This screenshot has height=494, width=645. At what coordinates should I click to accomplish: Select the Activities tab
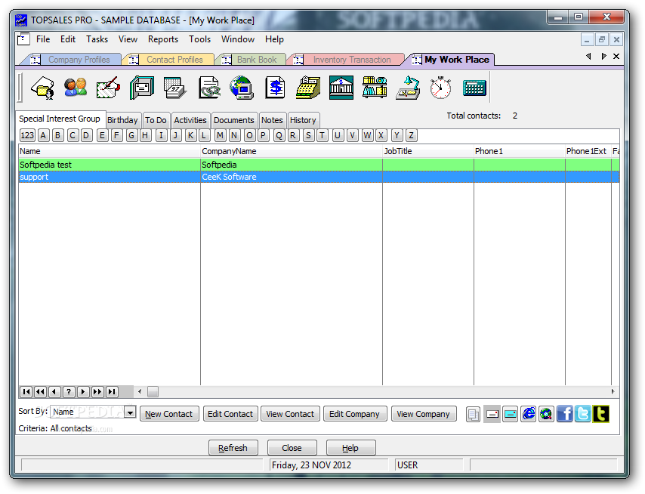[190, 120]
